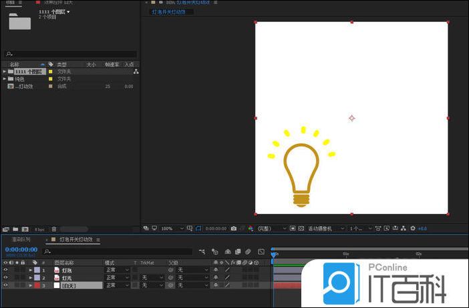Select the 灯泡开关灯动效 timeline tab
The width and height of the screenshot is (469, 308).
[x=75, y=239]
